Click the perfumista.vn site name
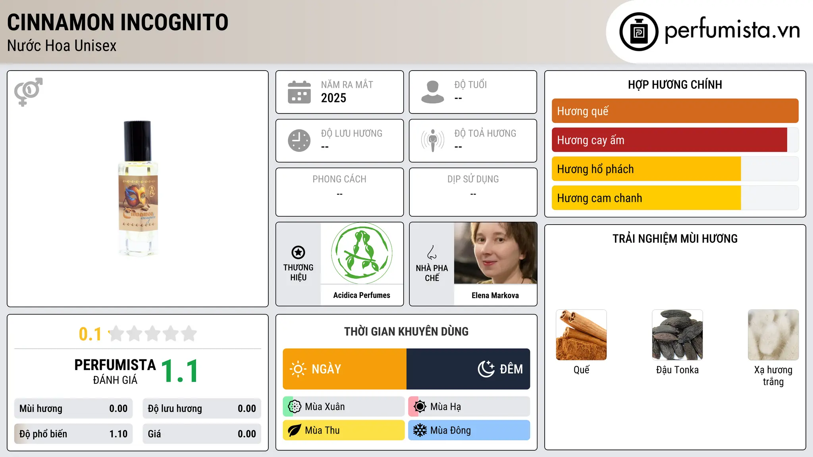Screen dimensions: 813x457 (732, 31)
